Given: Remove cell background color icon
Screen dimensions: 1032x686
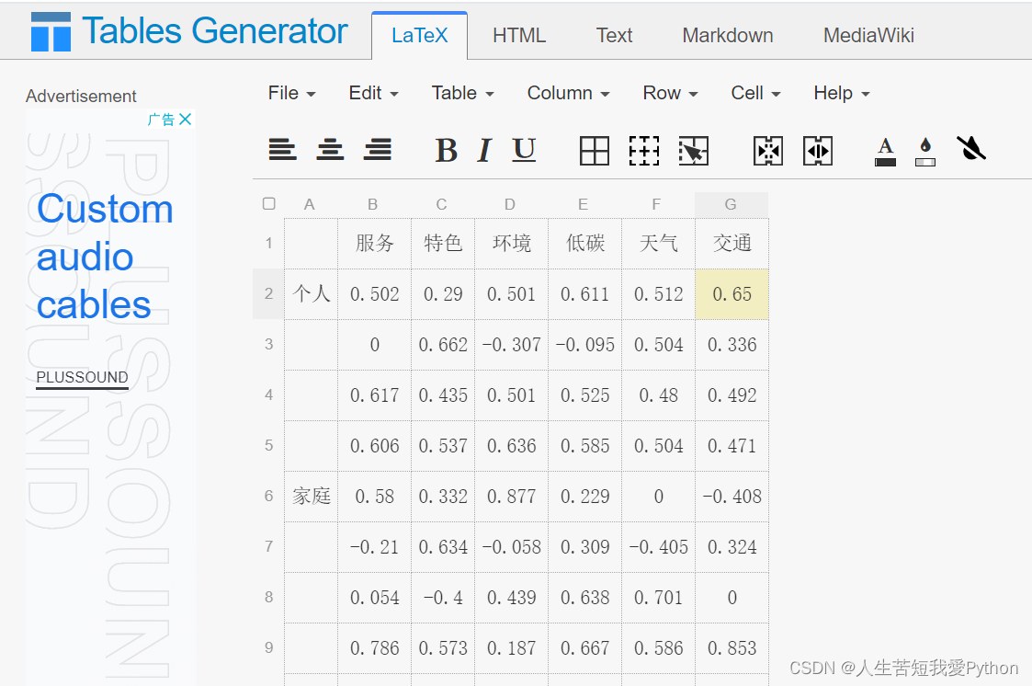Looking at the screenshot, I should click(970, 149).
